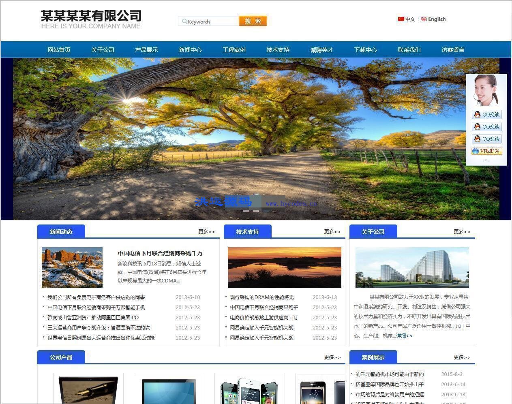Open the second QQ交谈 chat button
This screenshot has height=404, width=512.
click(x=487, y=127)
